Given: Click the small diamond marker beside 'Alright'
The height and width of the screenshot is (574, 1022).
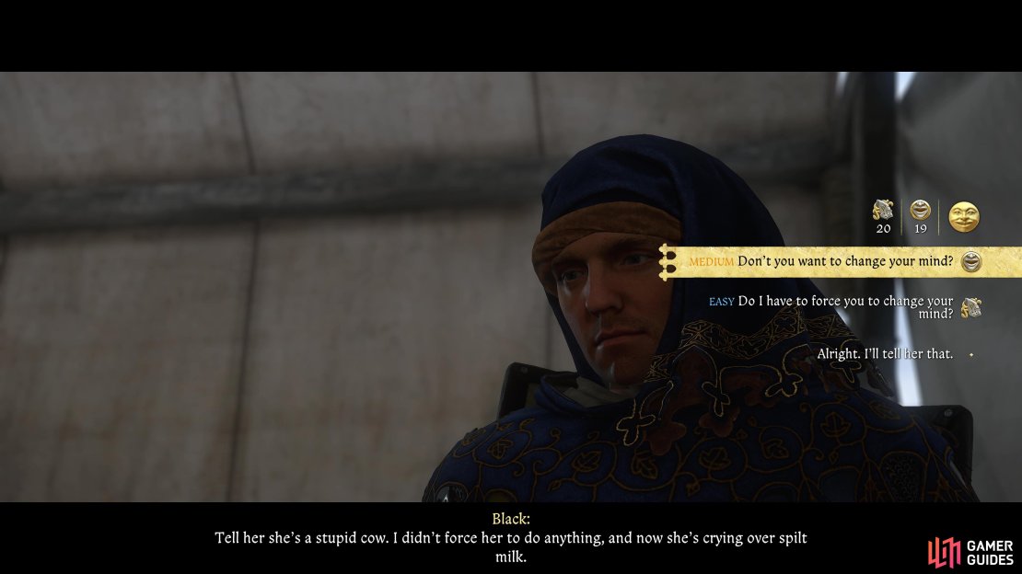Looking at the screenshot, I should point(971,354).
